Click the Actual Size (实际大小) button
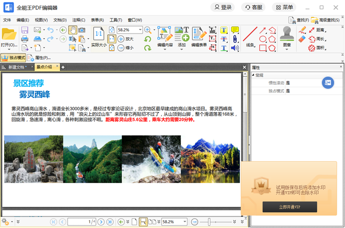The image size is (345, 228). click(99, 37)
